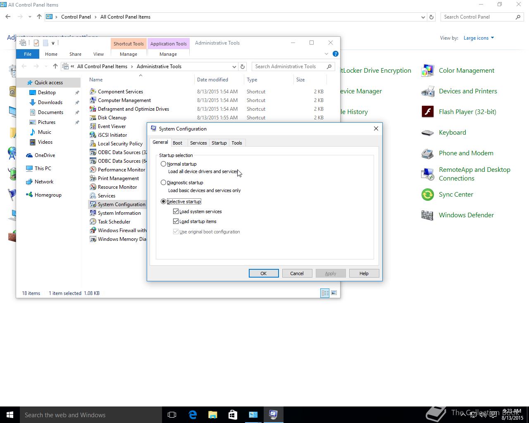The width and height of the screenshot is (529, 423).
Task: Click the Print Management icon
Action: (x=93, y=178)
